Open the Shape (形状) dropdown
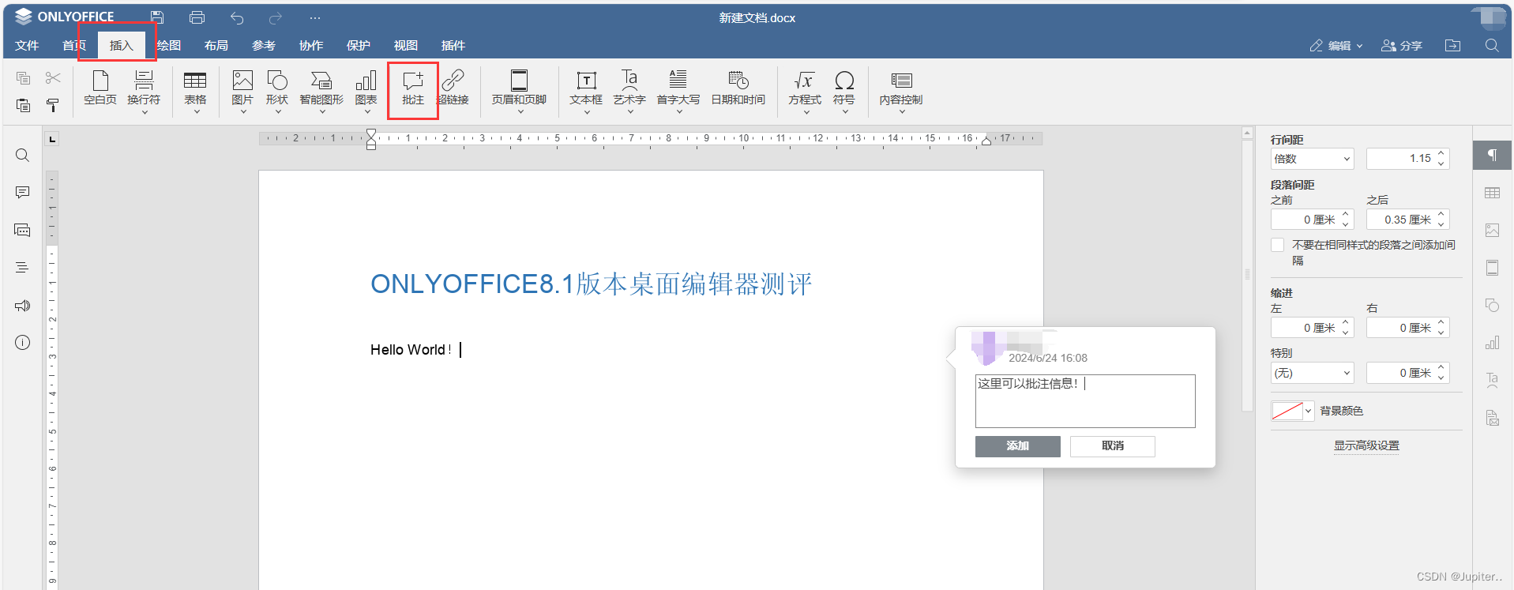Screen dimensions: 1514x590 click(x=277, y=91)
